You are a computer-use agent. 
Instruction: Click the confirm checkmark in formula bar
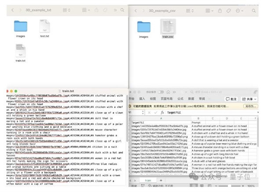click(x=156, y=112)
